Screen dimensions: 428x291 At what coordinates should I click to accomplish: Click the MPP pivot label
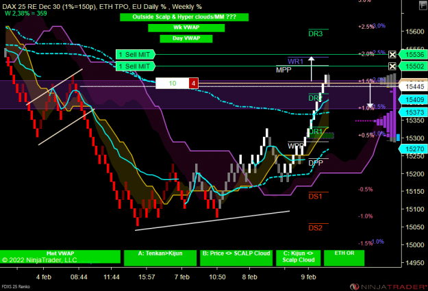point(284,70)
